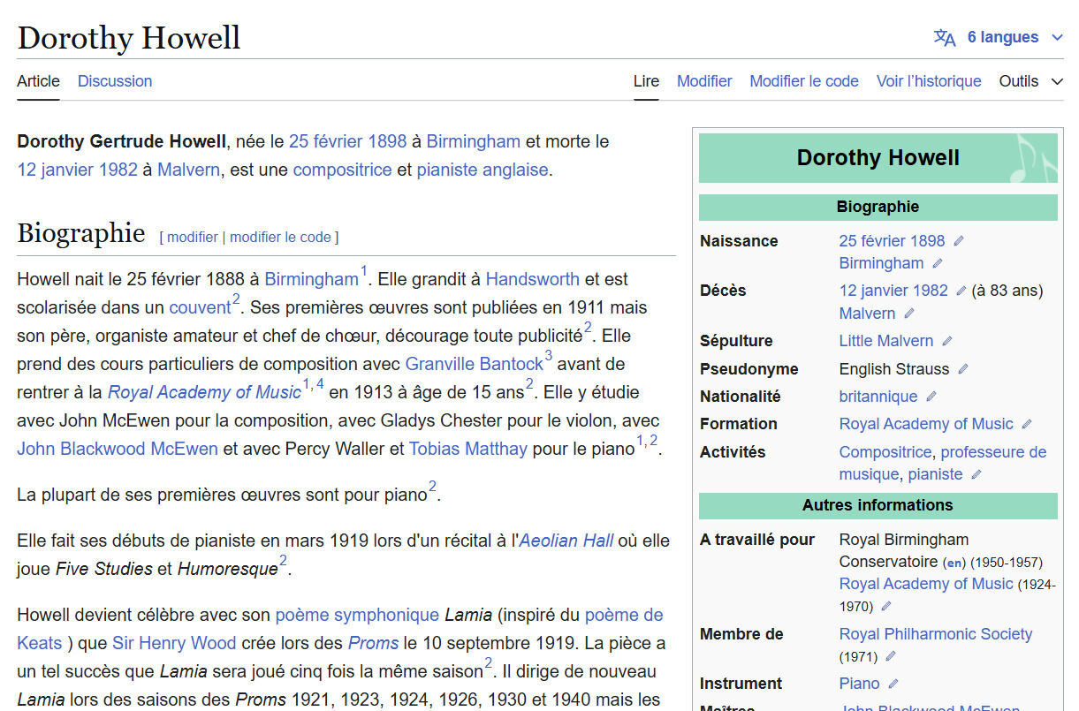Click pencil icon next to birth date 25 février 1898
This screenshot has width=1079, height=711.
[959, 241]
